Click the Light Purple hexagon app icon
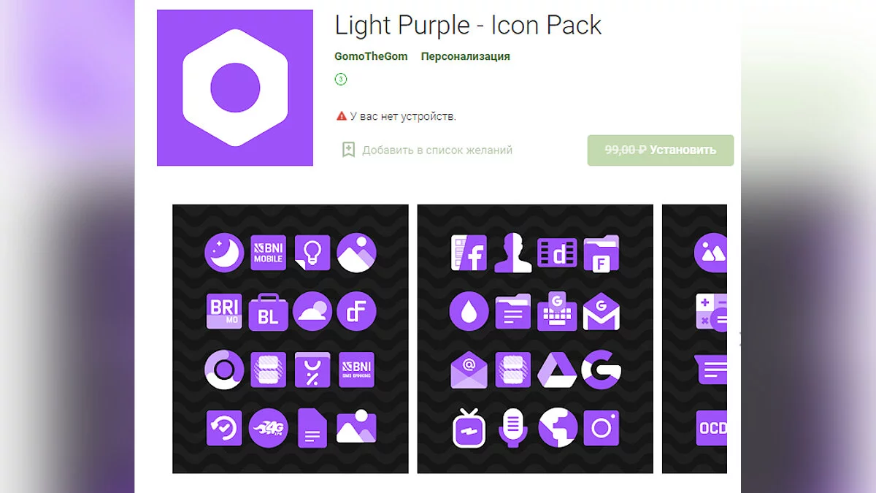The height and width of the screenshot is (493, 876). 235,88
